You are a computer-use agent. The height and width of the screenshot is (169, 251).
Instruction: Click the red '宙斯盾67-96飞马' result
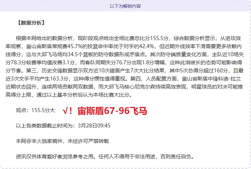point(112,111)
